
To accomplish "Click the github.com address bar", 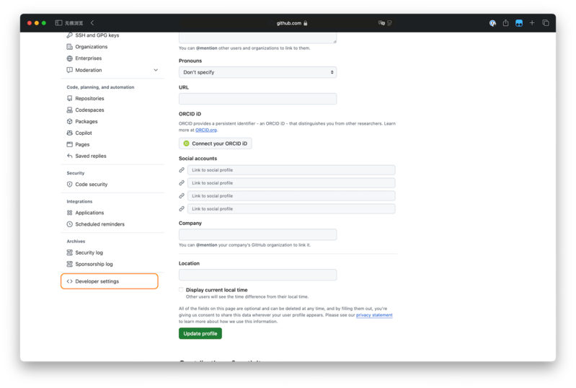I will (x=289, y=23).
